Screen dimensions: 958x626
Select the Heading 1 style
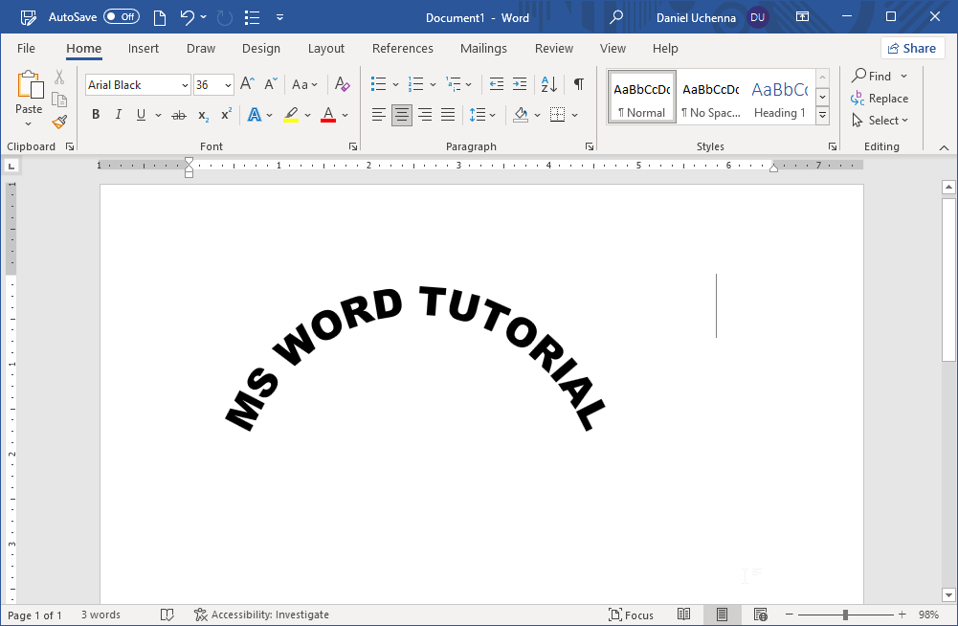779,96
